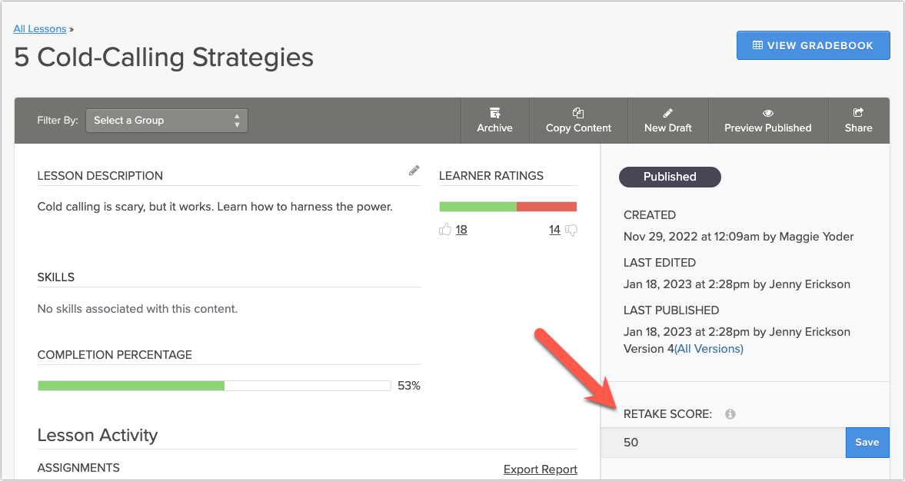
Task: Click the Share icon
Action: coord(858,113)
